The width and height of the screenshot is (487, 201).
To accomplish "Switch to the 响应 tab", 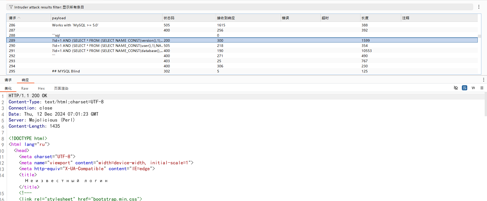I will pos(25,80).
